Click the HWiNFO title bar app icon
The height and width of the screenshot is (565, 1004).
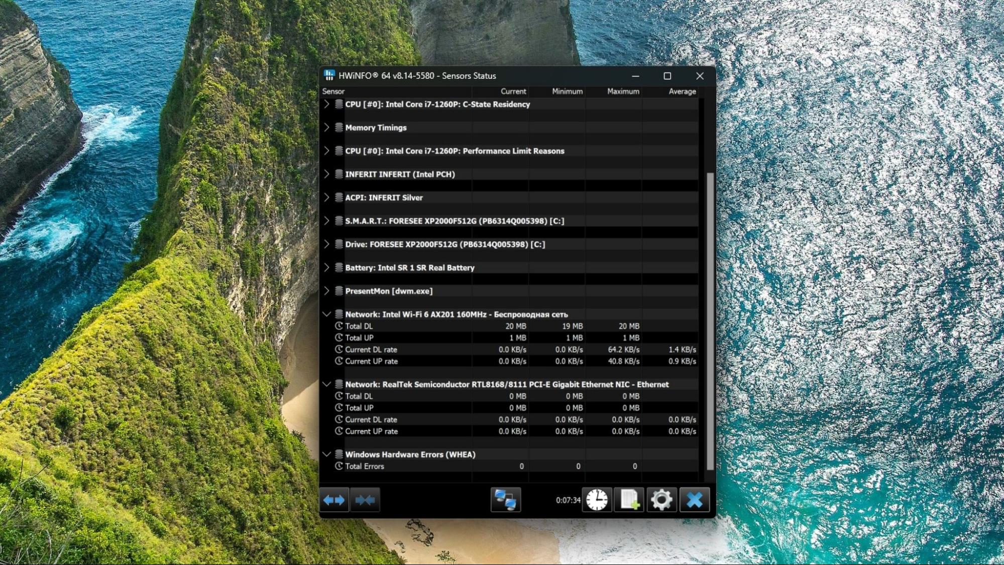coord(329,75)
